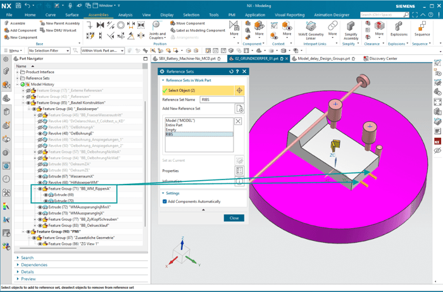Click Add Component in Base group

(x=20, y=30)
